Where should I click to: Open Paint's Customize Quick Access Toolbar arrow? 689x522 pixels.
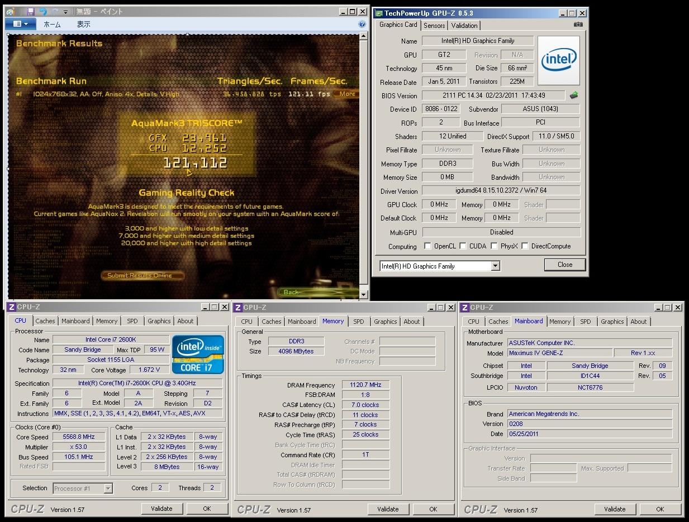tap(65, 12)
